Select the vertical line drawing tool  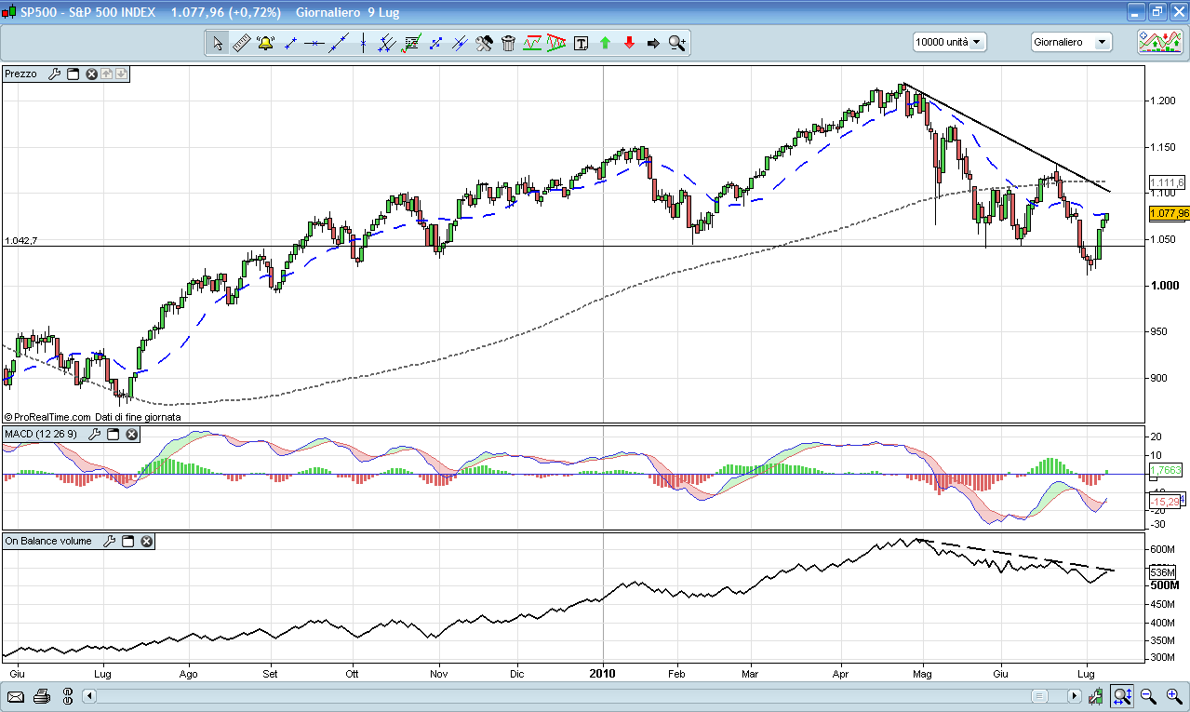tap(363, 43)
